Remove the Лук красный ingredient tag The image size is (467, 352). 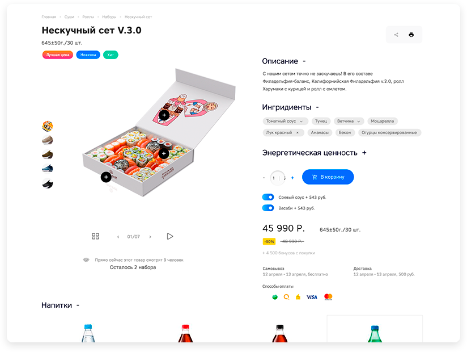click(x=297, y=133)
